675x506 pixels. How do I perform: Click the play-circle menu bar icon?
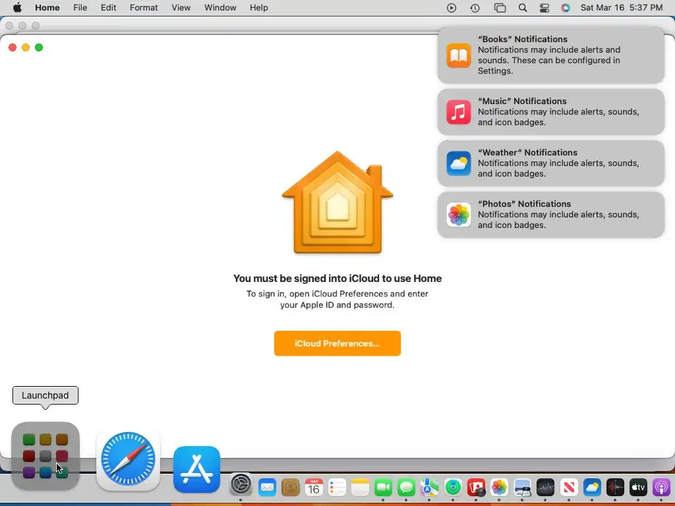[x=451, y=8]
